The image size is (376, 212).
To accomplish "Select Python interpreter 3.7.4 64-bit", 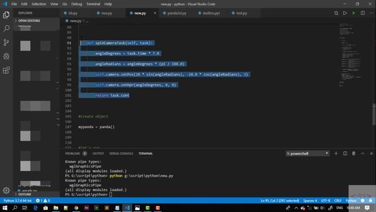I will tap(18, 200).
